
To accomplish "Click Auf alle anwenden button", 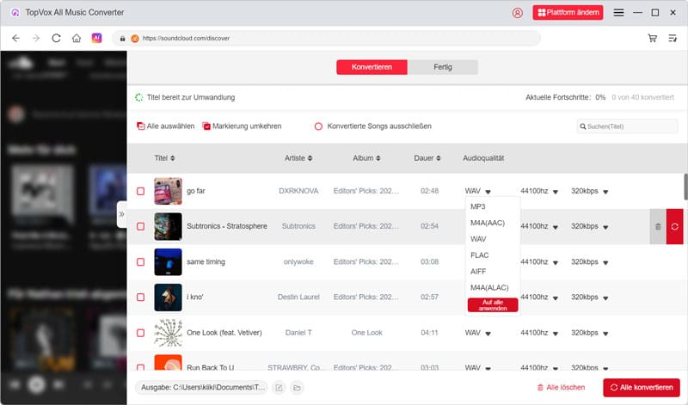I will pyautogui.click(x=493, y=305).
